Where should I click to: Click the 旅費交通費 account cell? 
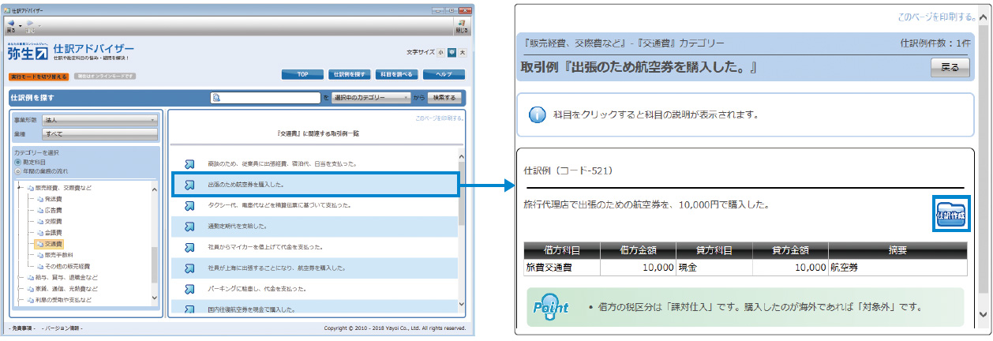(x=561, y=268)
